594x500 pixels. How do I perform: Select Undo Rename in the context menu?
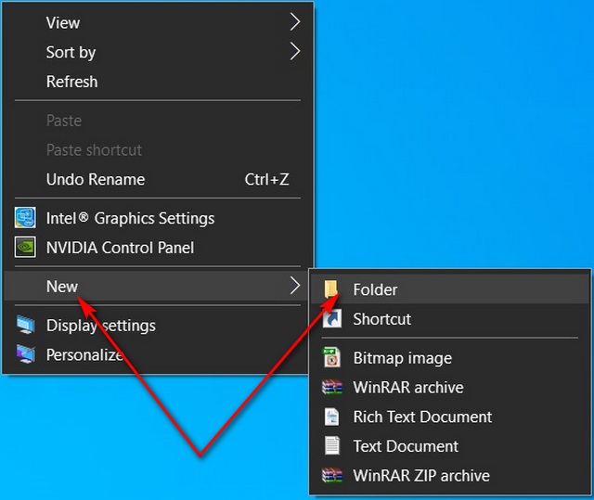point(158,179)
